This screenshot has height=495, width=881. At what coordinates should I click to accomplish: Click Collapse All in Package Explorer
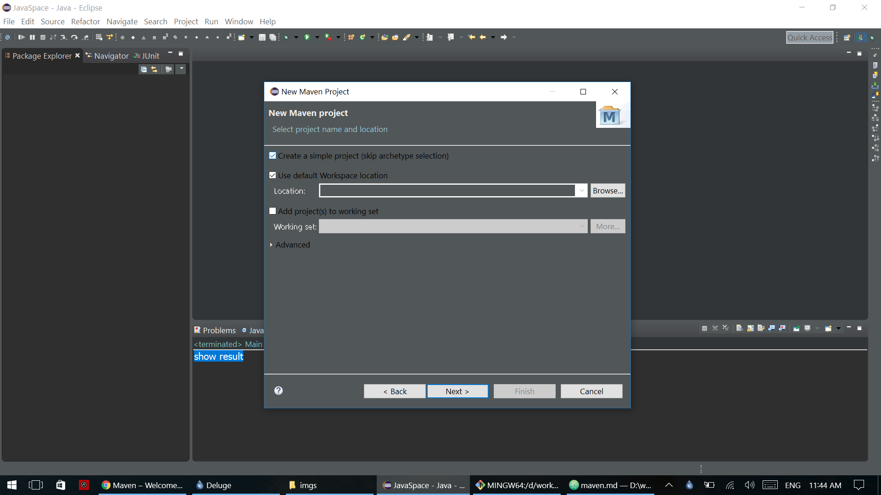144,69
